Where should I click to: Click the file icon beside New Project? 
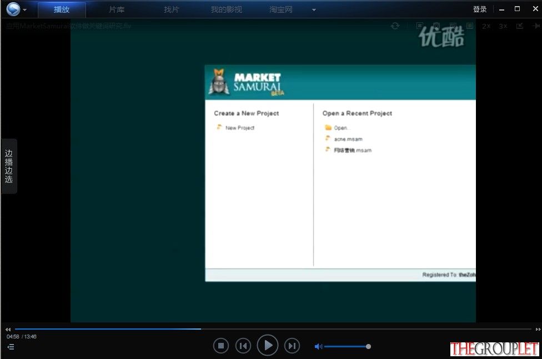coord(219,127)
